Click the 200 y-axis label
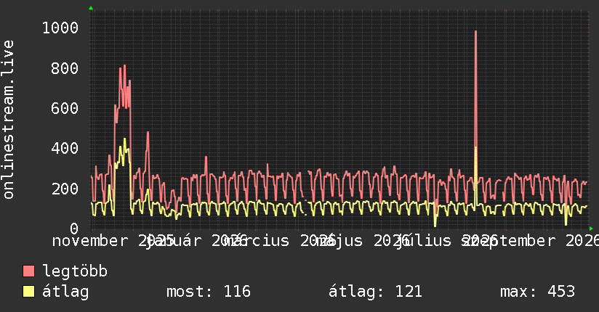 (x=65, y=189)
